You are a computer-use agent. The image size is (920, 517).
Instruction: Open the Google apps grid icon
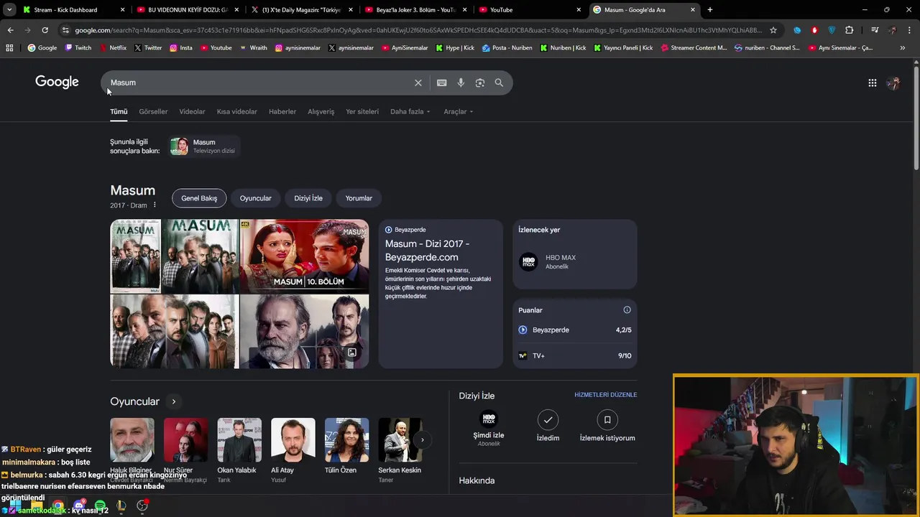[x=872, y=83]
